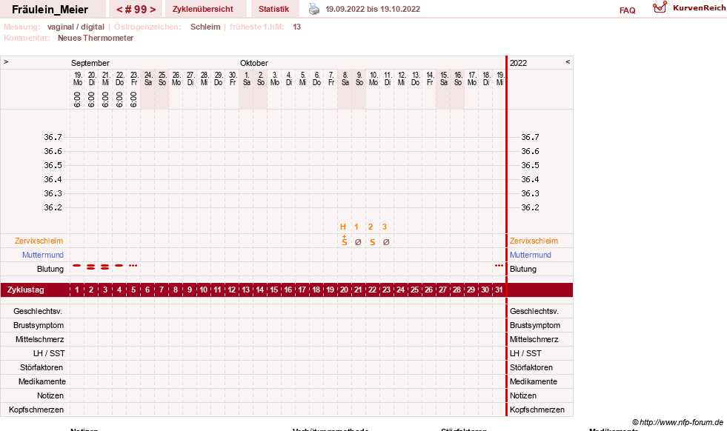The width and height of the screenshot is (727, 431).
Task: Click the right Zervixschleim label
Action: pyautogui.click(x=534, y=241)
